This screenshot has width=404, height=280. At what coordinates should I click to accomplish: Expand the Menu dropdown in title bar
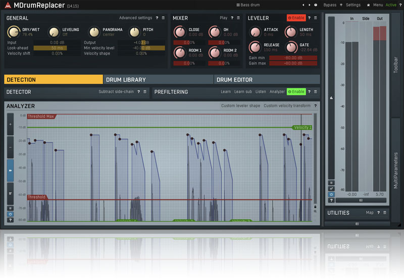tap(378, 5)
